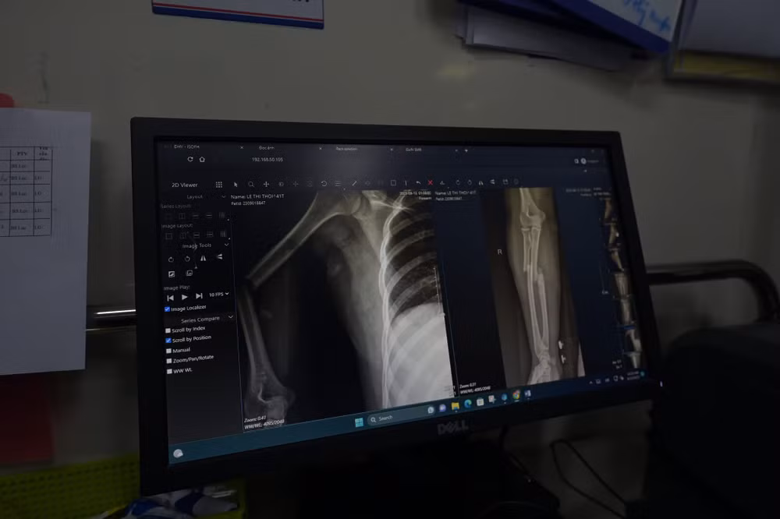This screenshot has height=519, width=780.
Task: Open File Explorer from taskbar
Action: point(455,406)
